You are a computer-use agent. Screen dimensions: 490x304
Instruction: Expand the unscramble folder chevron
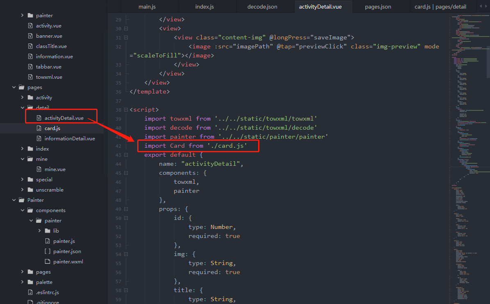(x=22, y=190)
